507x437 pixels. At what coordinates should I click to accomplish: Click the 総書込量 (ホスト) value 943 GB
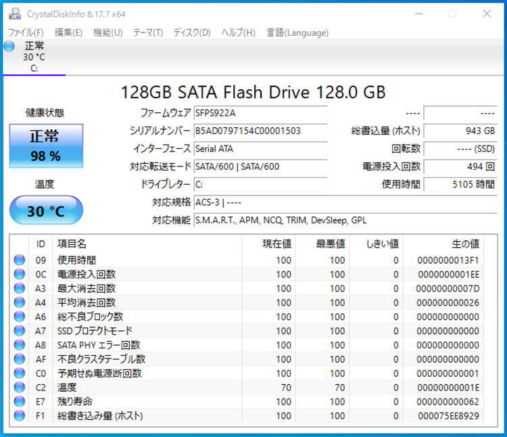click(x=460, y=131)
